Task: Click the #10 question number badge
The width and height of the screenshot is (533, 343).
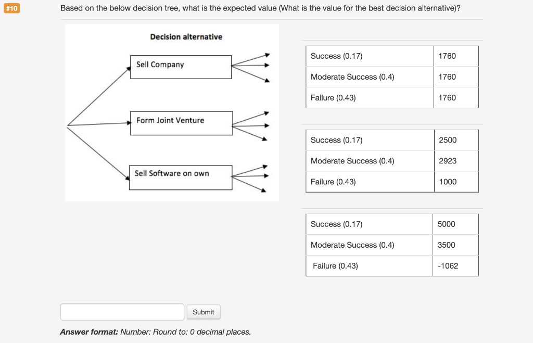Action: point(11,8)
